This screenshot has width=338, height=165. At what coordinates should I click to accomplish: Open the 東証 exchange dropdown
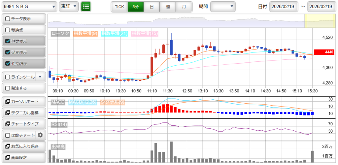[69, 6]
